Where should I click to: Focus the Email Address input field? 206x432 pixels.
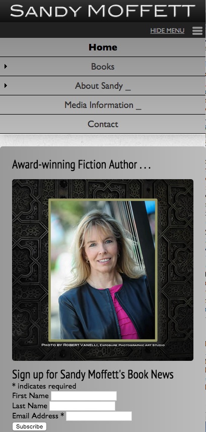click(x=99, y=416)
